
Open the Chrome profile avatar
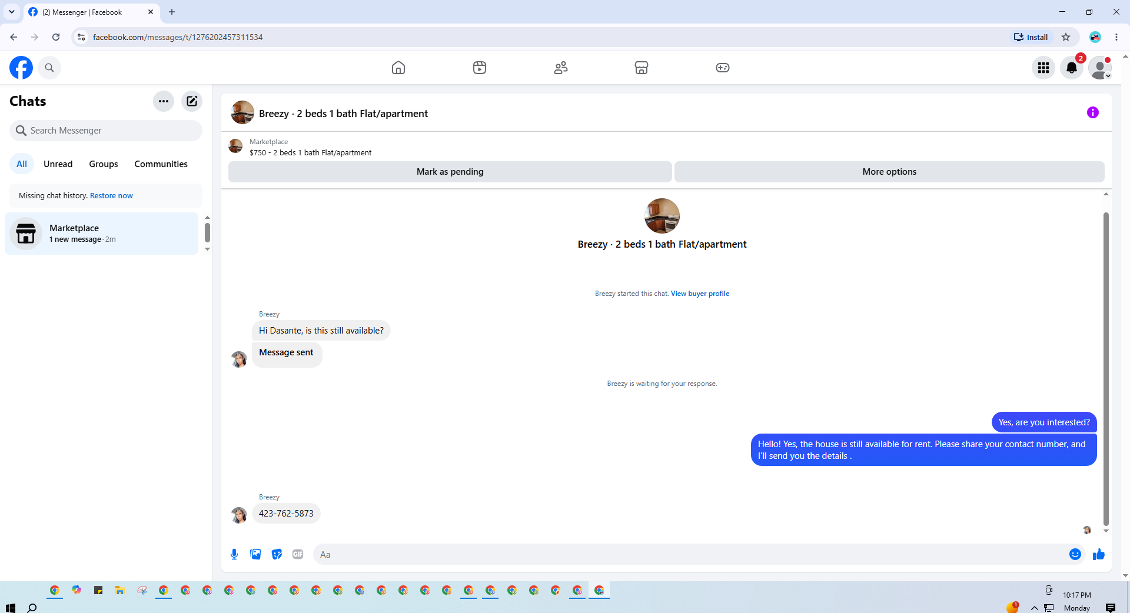(1095, 37)
